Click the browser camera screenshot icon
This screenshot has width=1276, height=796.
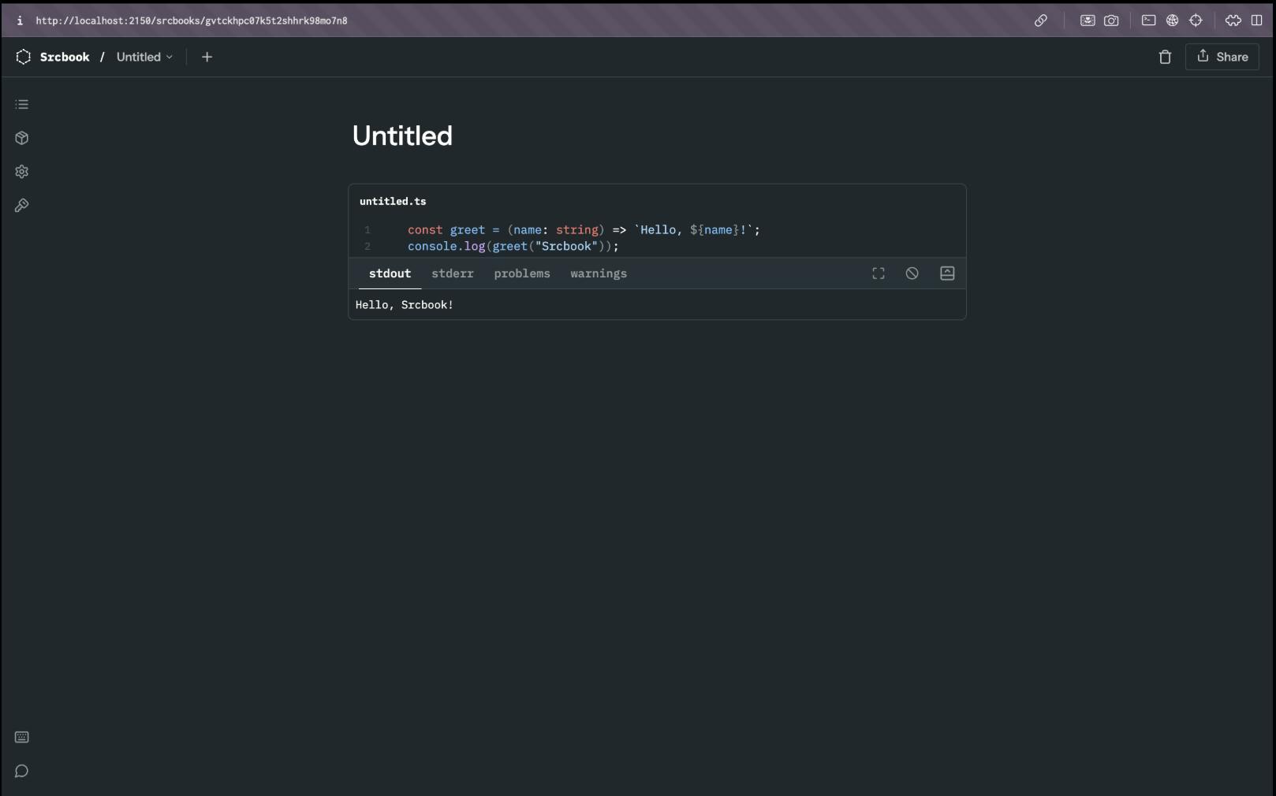tap(1111, 20)
